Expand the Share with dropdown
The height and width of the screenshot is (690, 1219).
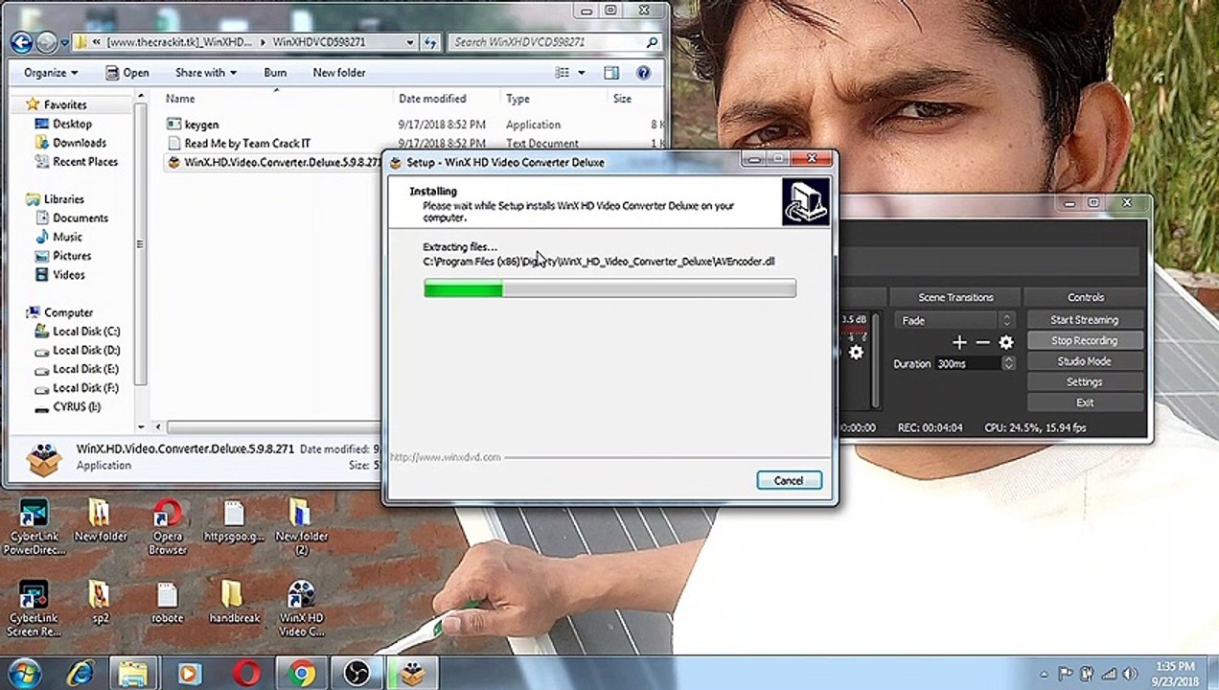[x=205, y=73]
